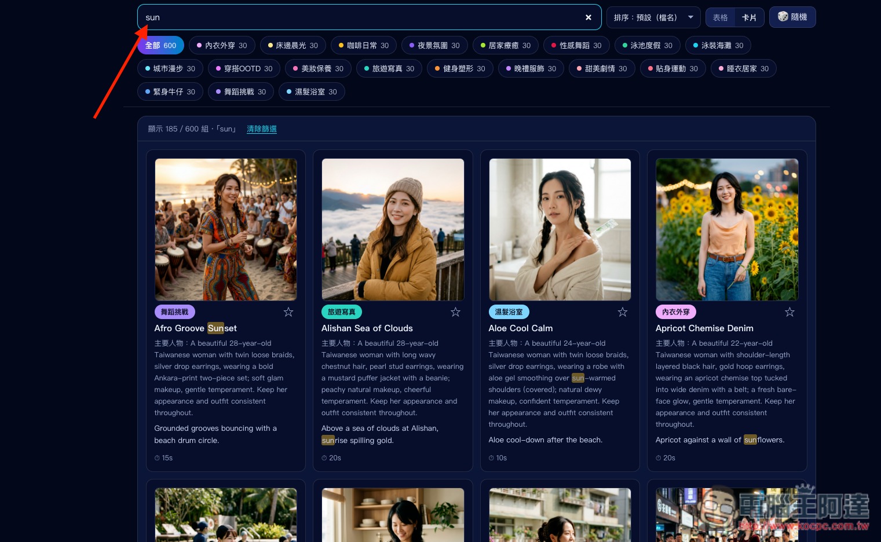Switch to 表格 table view
Viewport: 881px width, 542px height.
coord(721,17)
